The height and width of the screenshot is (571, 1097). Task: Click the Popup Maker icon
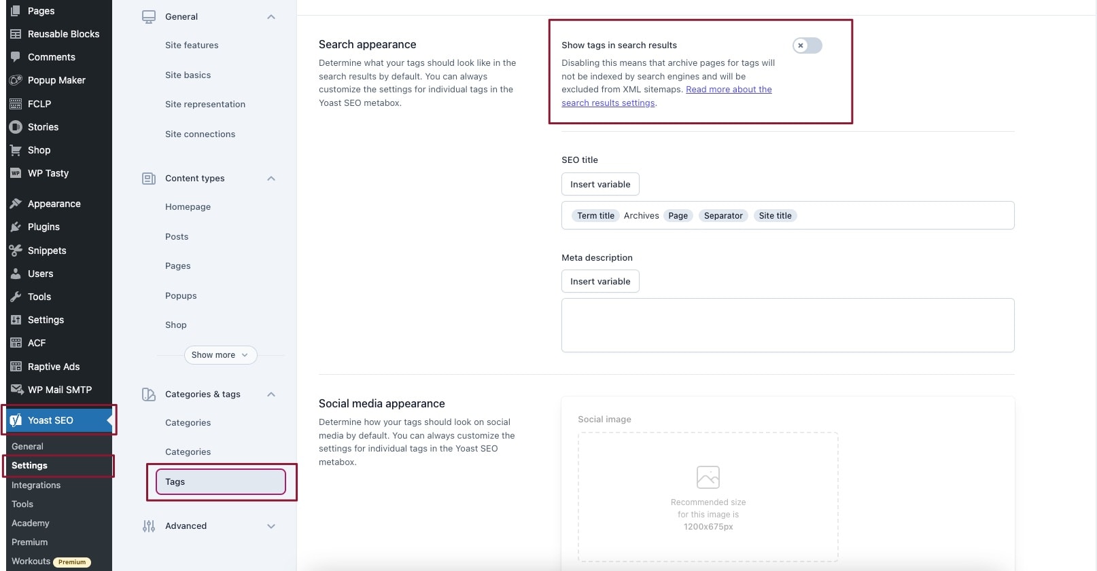click(16, 80)
